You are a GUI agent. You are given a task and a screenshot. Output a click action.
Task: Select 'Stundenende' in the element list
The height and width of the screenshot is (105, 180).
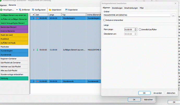tap(14, 55)
